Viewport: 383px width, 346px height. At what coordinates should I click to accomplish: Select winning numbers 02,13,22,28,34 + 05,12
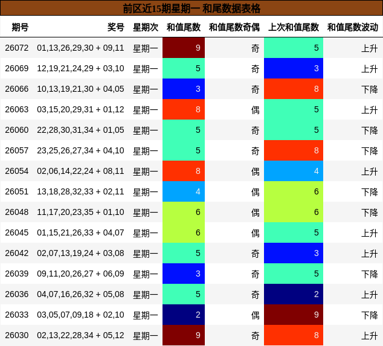(80, 335)
